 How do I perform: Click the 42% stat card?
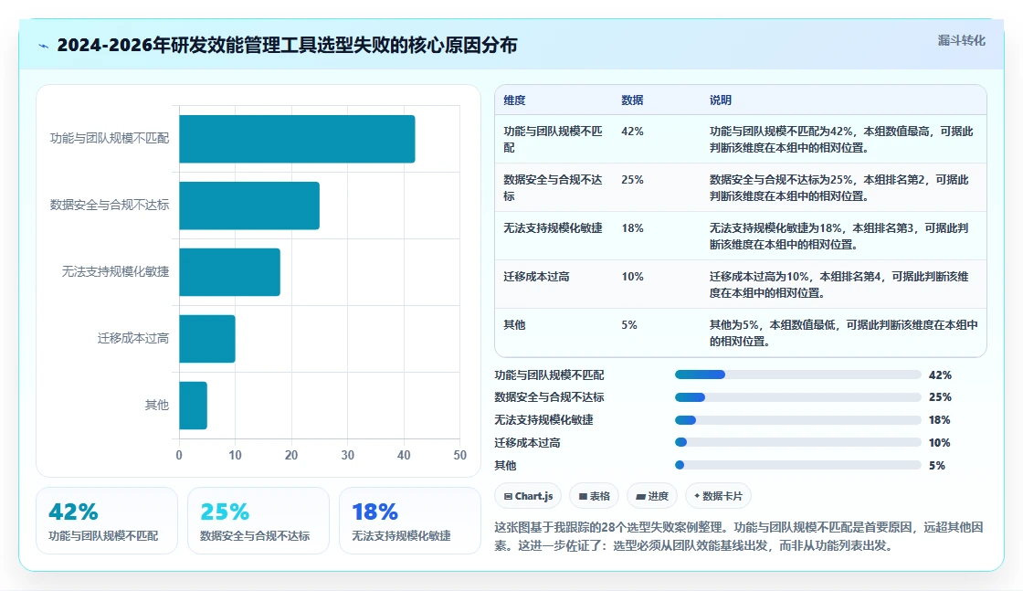[107, 521]
